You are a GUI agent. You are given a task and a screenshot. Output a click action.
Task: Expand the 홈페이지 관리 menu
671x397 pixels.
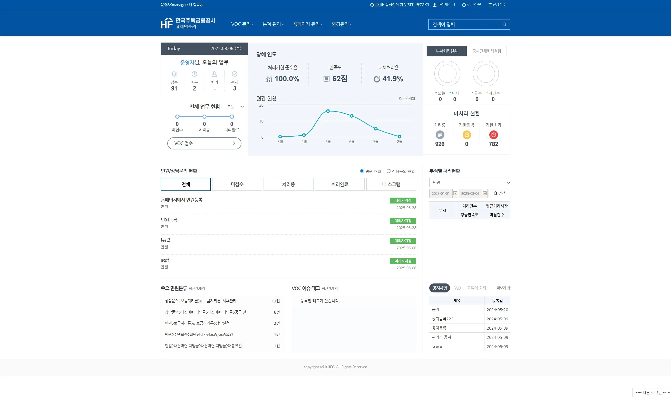point(308,24)
